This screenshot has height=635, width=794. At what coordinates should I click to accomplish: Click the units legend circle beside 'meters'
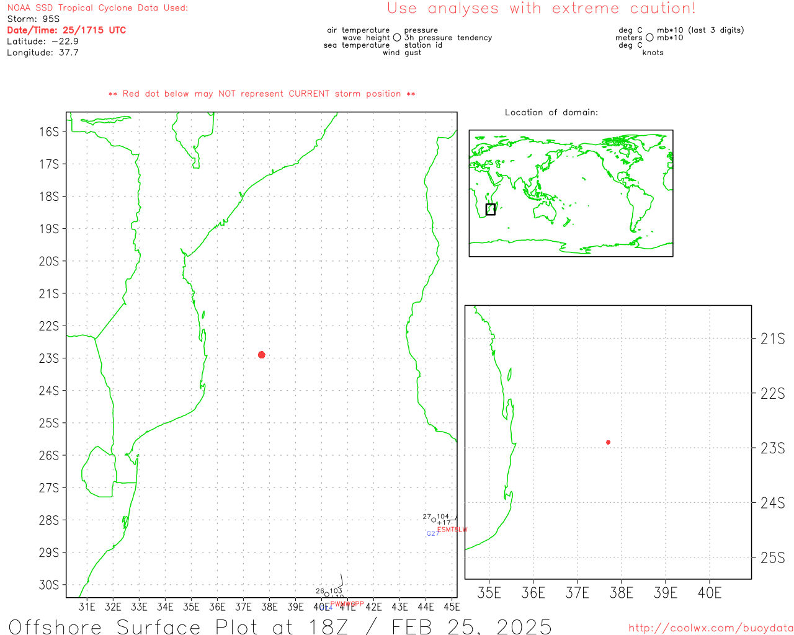(649, 38)
